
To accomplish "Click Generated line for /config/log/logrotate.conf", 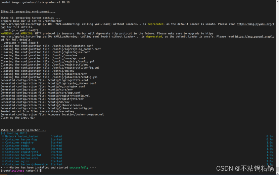I will [x=44, y=80].
